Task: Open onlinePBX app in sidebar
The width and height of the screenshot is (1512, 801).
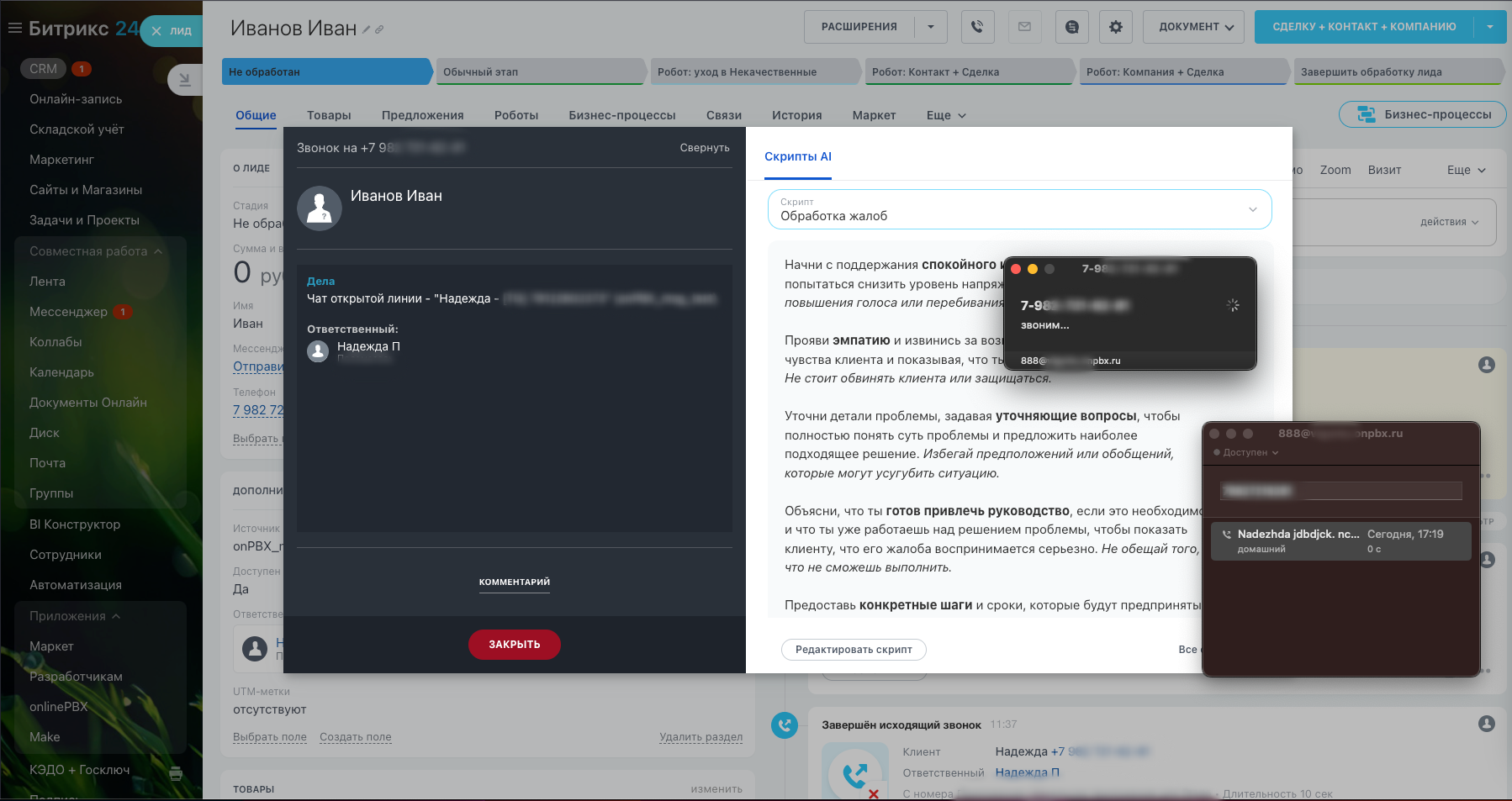Action: coord(58,707)
